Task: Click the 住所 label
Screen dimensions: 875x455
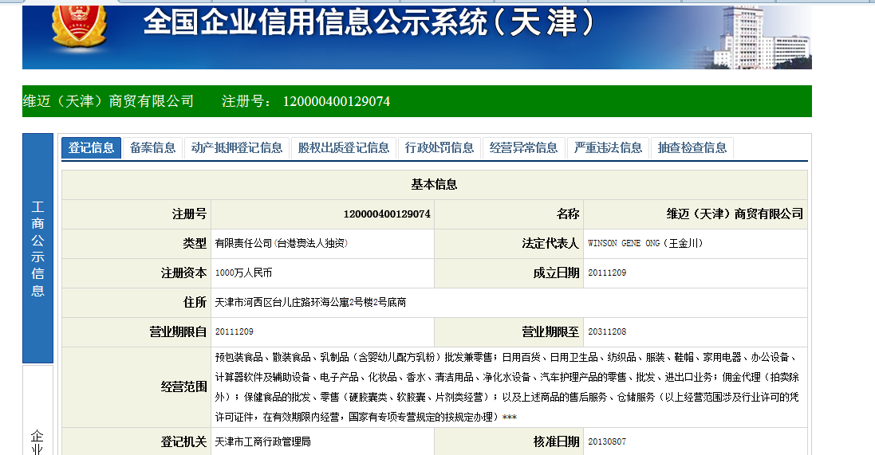Action: (x=195, y=303)
